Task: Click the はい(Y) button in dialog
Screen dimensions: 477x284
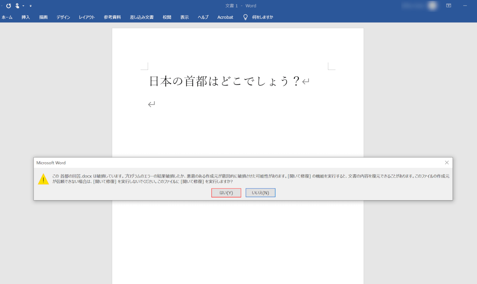Action: (226, 193)
